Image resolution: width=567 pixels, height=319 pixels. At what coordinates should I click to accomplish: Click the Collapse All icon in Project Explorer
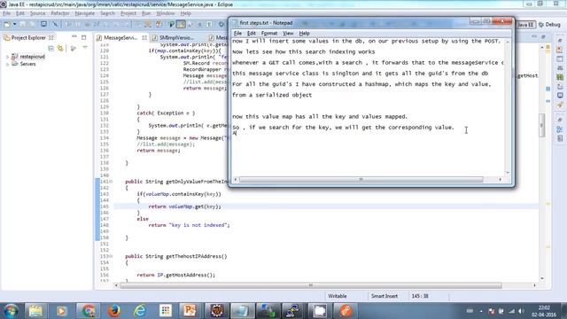51,48
